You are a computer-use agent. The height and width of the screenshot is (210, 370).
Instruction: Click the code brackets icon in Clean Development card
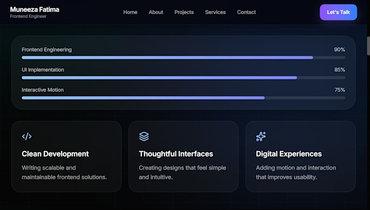pos(27,137)
